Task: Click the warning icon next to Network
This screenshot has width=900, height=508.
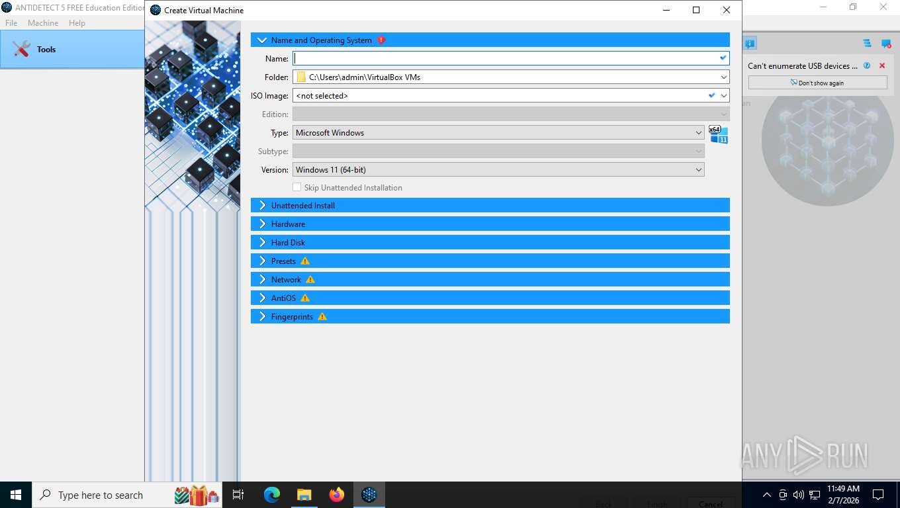Action: point(310,279)
